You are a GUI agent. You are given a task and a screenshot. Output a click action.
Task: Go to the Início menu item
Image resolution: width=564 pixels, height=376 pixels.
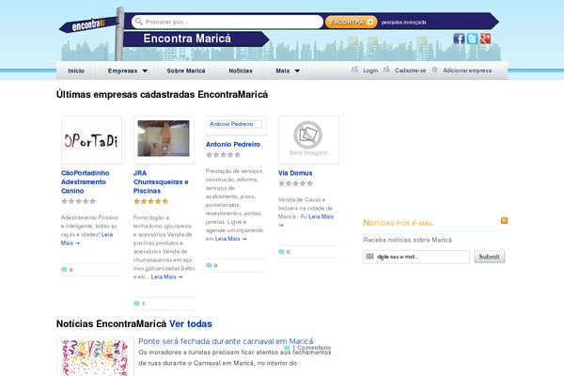(x=76, y=70)
